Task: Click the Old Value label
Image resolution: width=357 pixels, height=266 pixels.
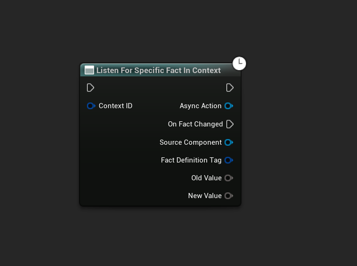Action: 206,178
